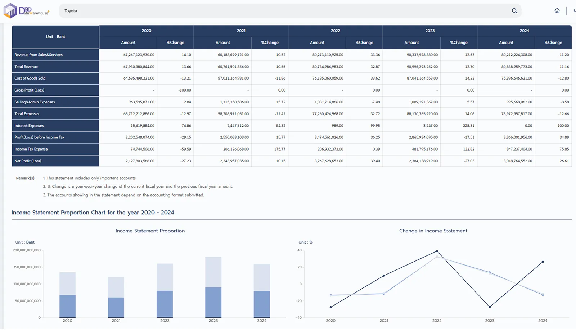Click the search magnifier icon
This screenshot has width=576, height=330.
tap(514, 11)
